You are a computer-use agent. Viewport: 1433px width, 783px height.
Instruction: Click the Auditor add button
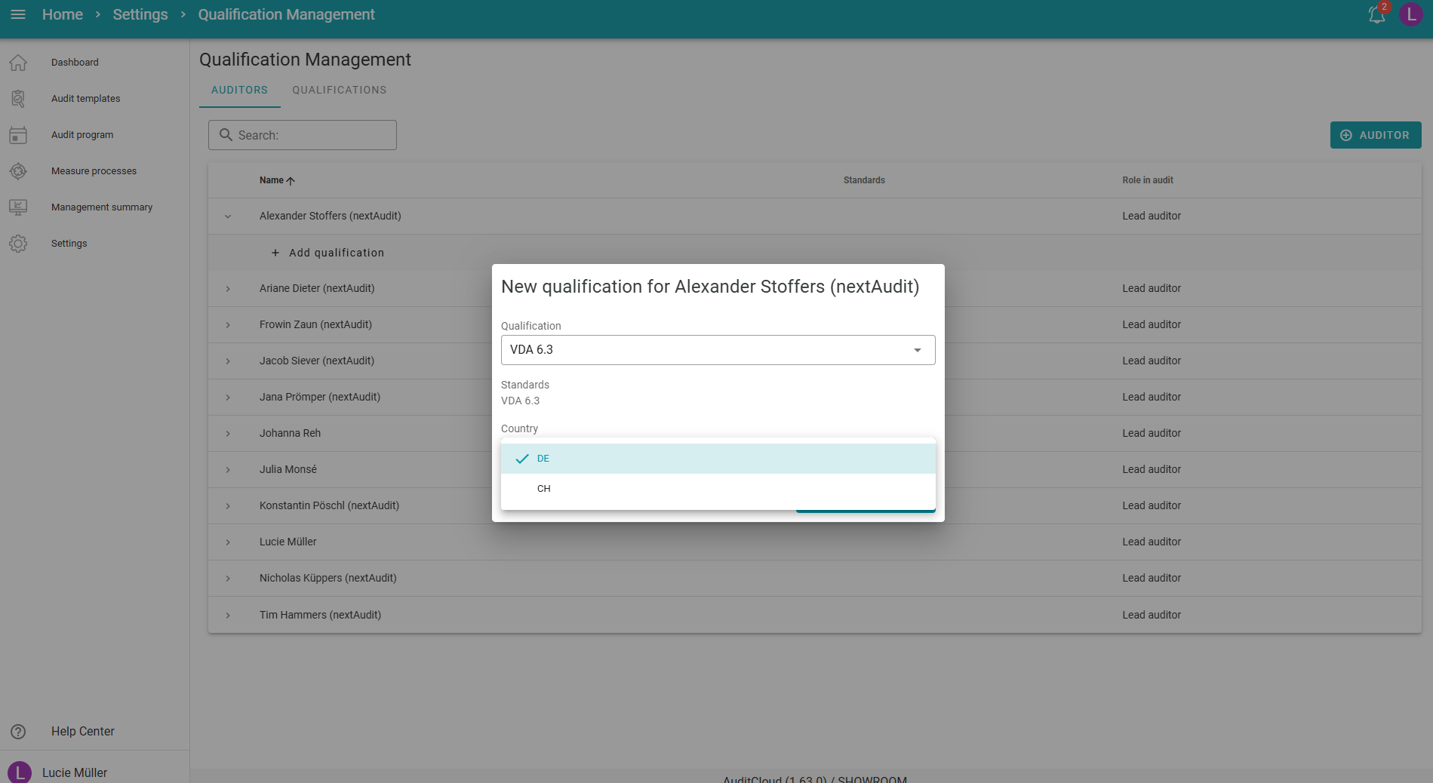coord(1375,135)
